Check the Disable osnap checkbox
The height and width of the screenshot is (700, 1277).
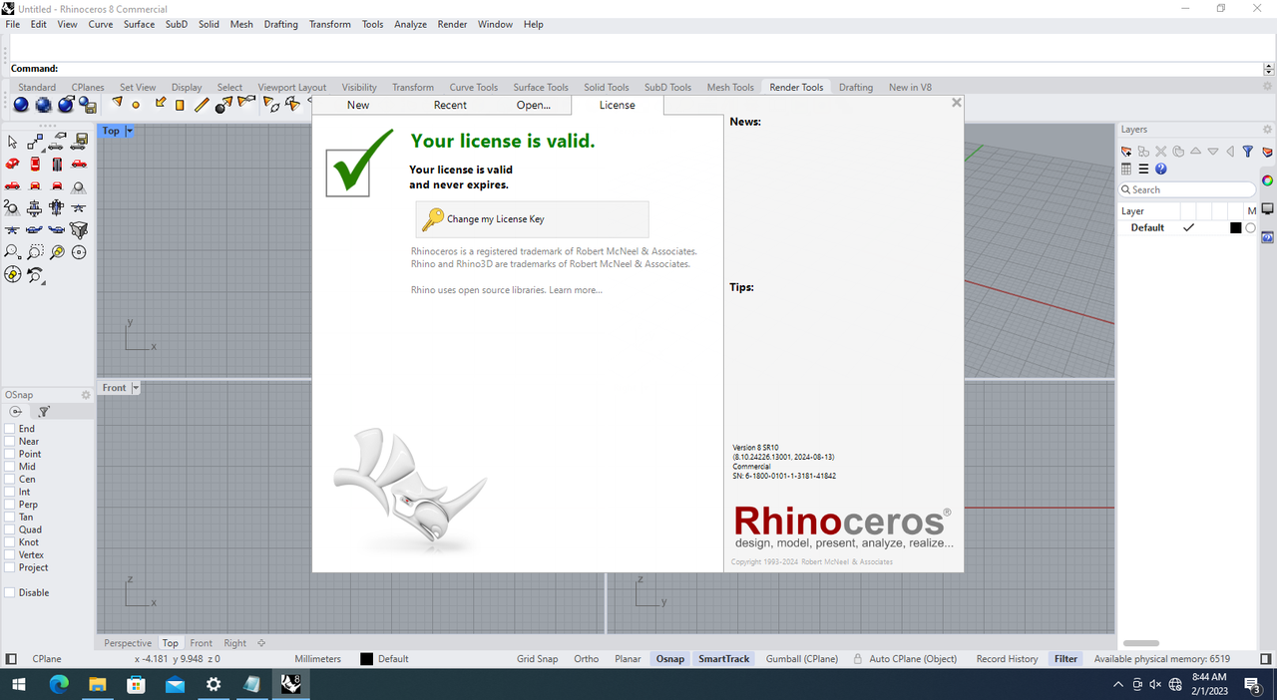point(10,592)
